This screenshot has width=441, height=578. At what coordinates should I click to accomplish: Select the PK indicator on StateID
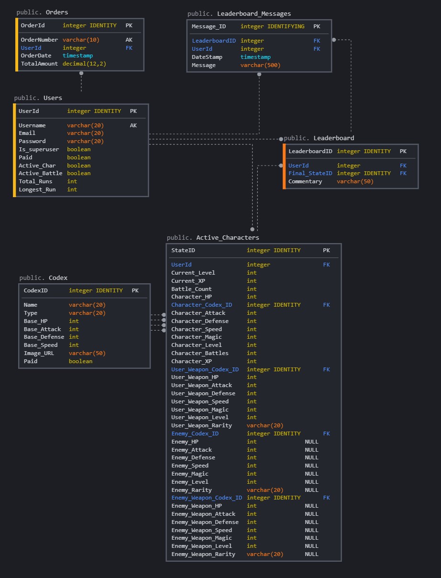click(326, 250)
